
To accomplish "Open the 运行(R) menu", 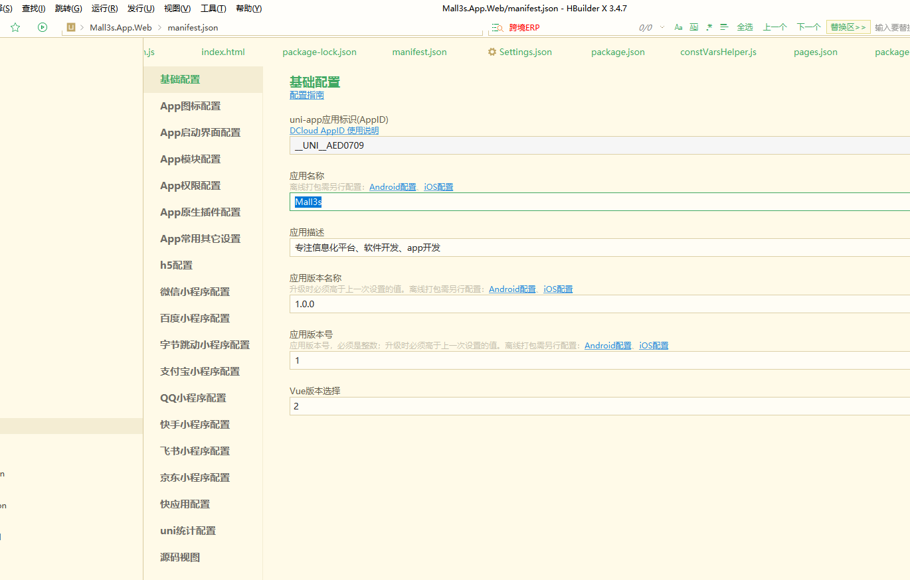I will (x=104, y=9).
